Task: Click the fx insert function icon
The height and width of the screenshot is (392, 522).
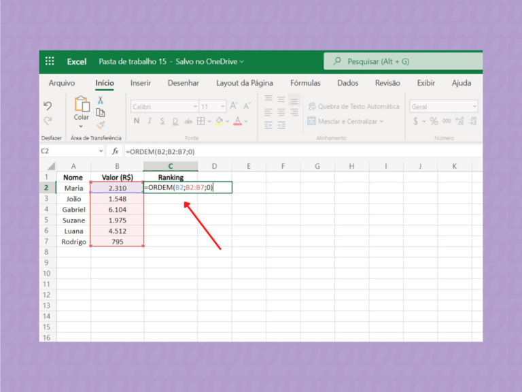Action: click(115, 151)
